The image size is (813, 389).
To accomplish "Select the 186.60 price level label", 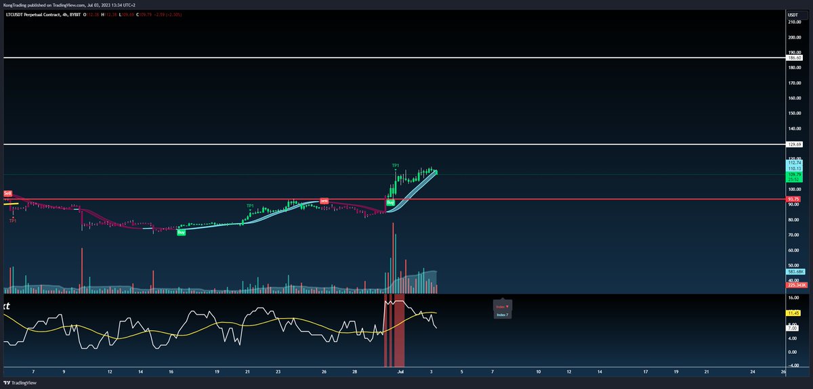I will click(794, 58).
